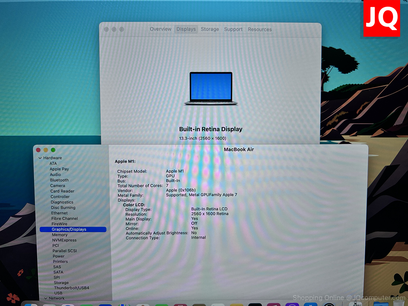Open the Diagnostics entry
The width and height of the screenshot is (408, 306).
[62, 202]
